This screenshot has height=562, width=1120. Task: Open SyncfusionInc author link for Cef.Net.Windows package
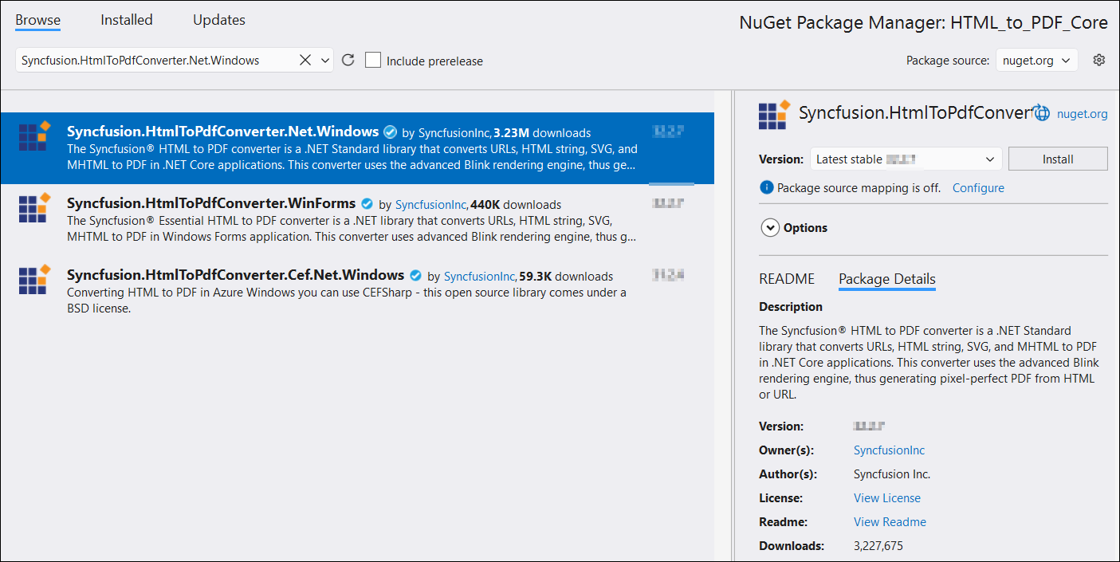coord(480,277)
